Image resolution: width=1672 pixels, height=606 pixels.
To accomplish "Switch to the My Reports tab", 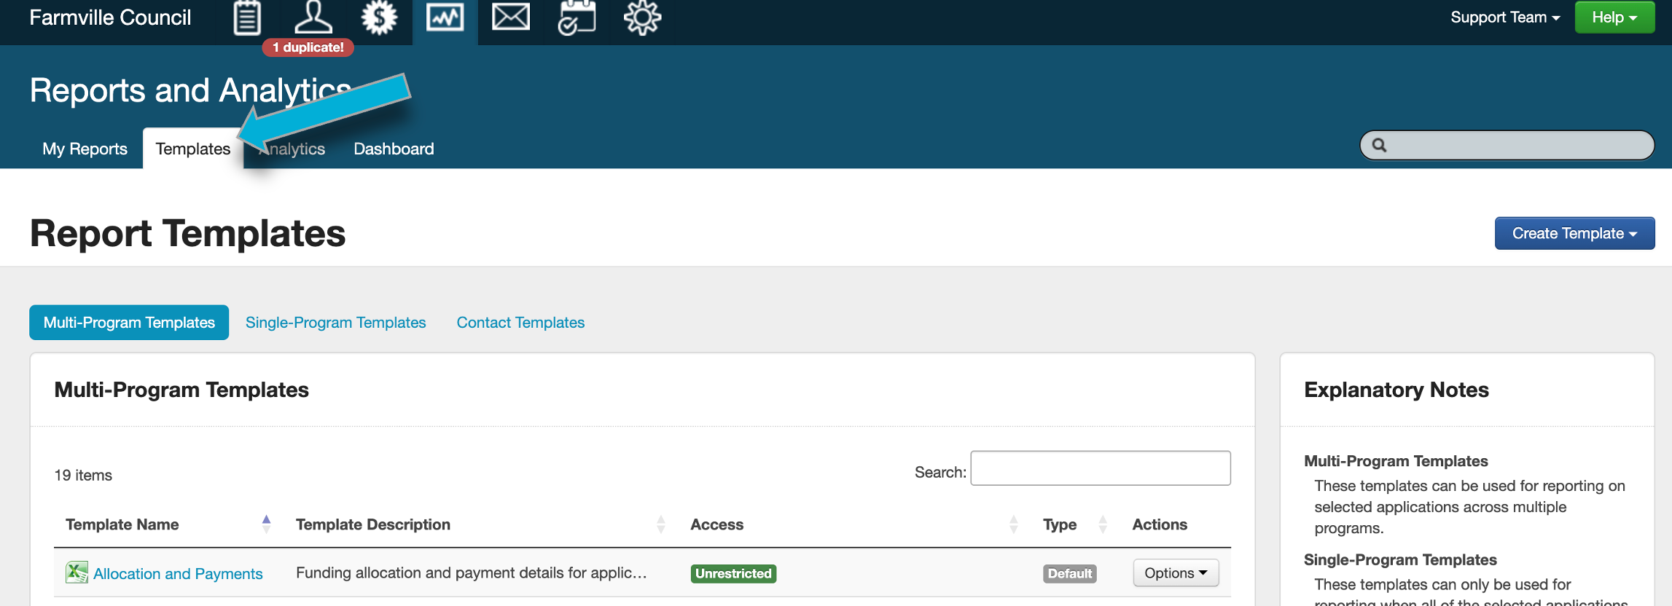I will pyautogui.click(x=85, y=149).
